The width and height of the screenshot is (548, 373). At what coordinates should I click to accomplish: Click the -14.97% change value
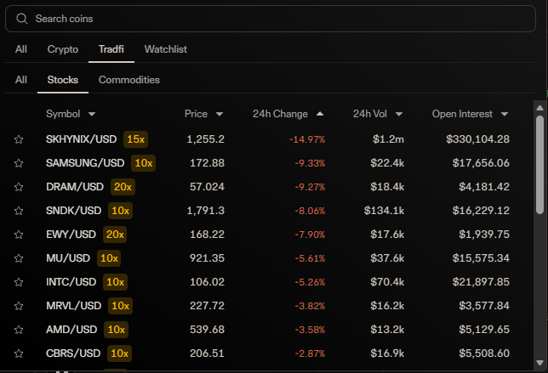tap(307, 139)
